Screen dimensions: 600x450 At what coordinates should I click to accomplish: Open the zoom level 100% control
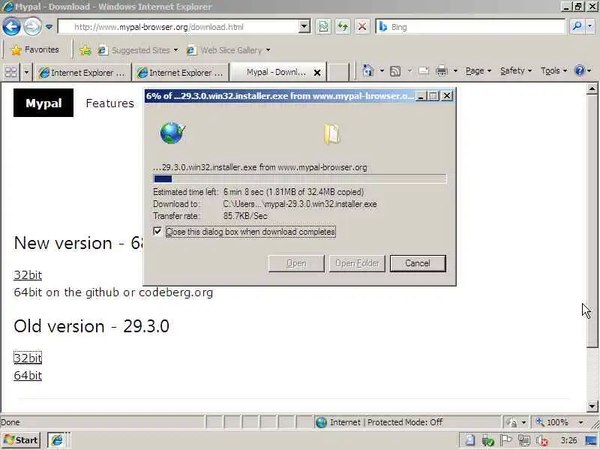(x=552, y=422)
